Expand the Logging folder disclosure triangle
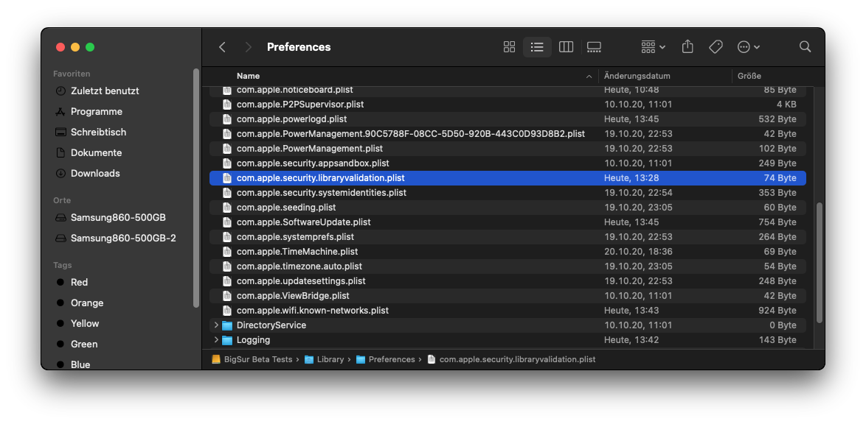The height and width of the screenshot is (424, 866). click(216, 340)
